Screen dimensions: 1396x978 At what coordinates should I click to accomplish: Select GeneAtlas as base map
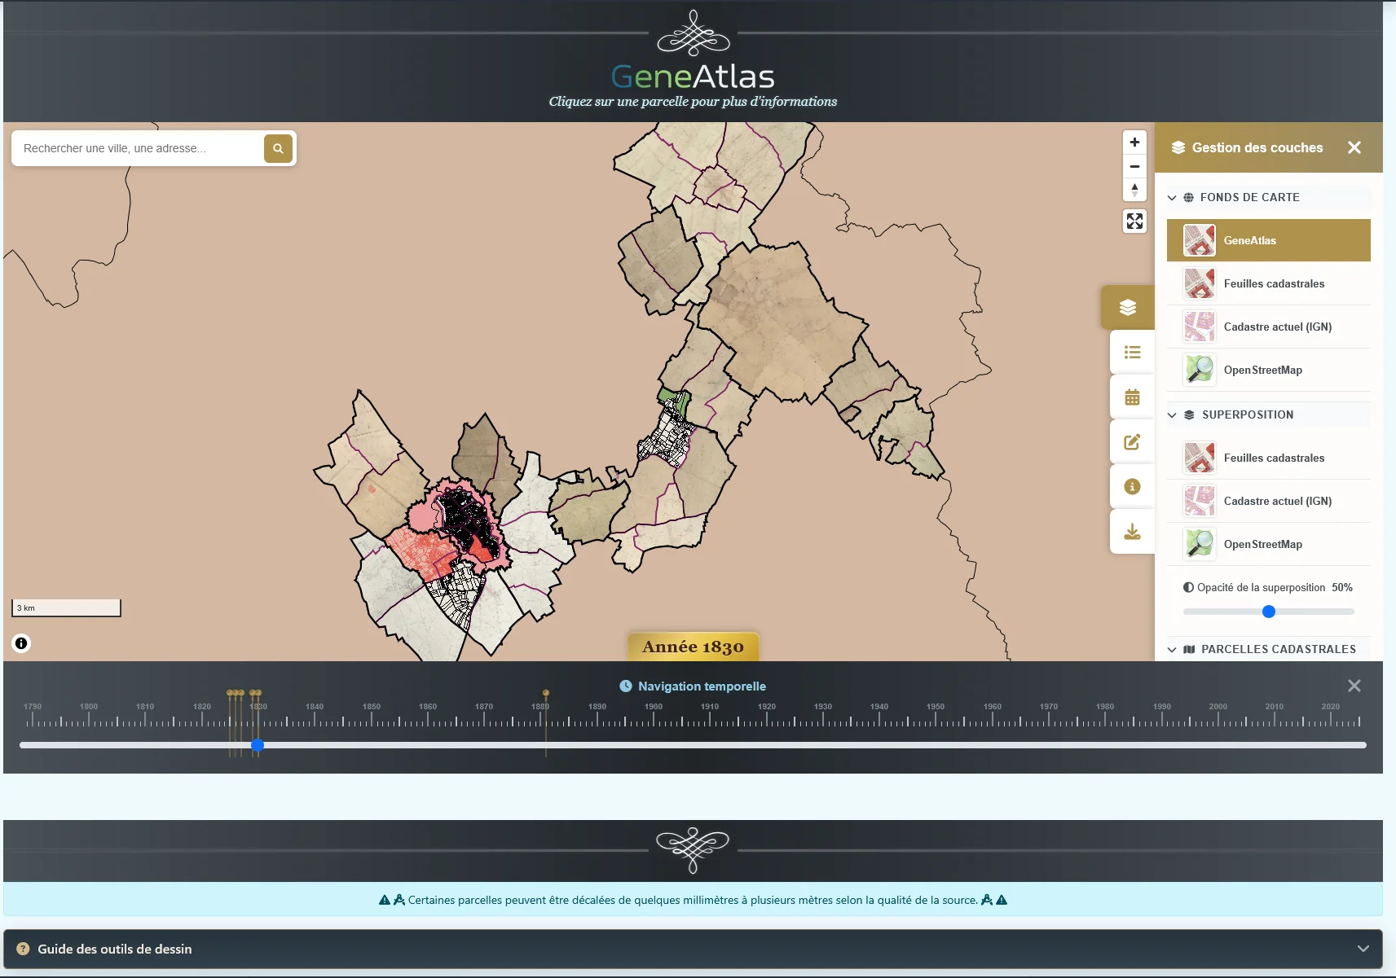pos(1269,240)
